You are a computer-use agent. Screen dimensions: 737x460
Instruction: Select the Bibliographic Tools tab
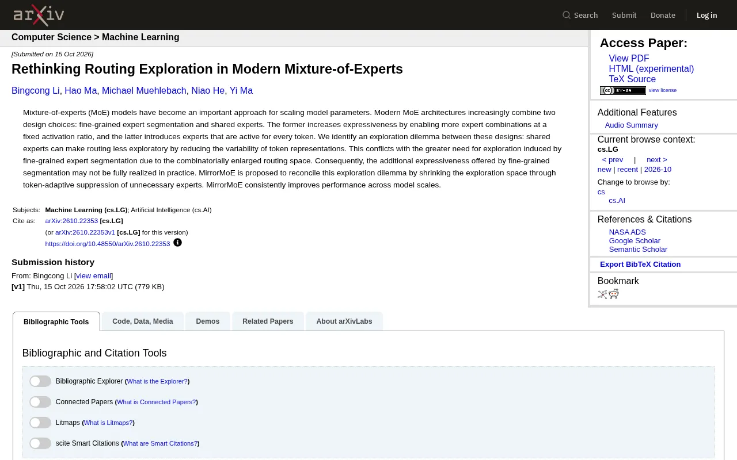(56, 321)
